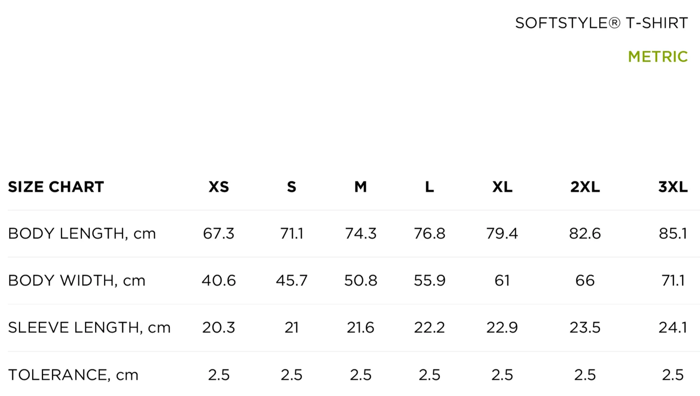Click the 67.3 body length value
700x396 pixels.
click(x=219, y=234)
